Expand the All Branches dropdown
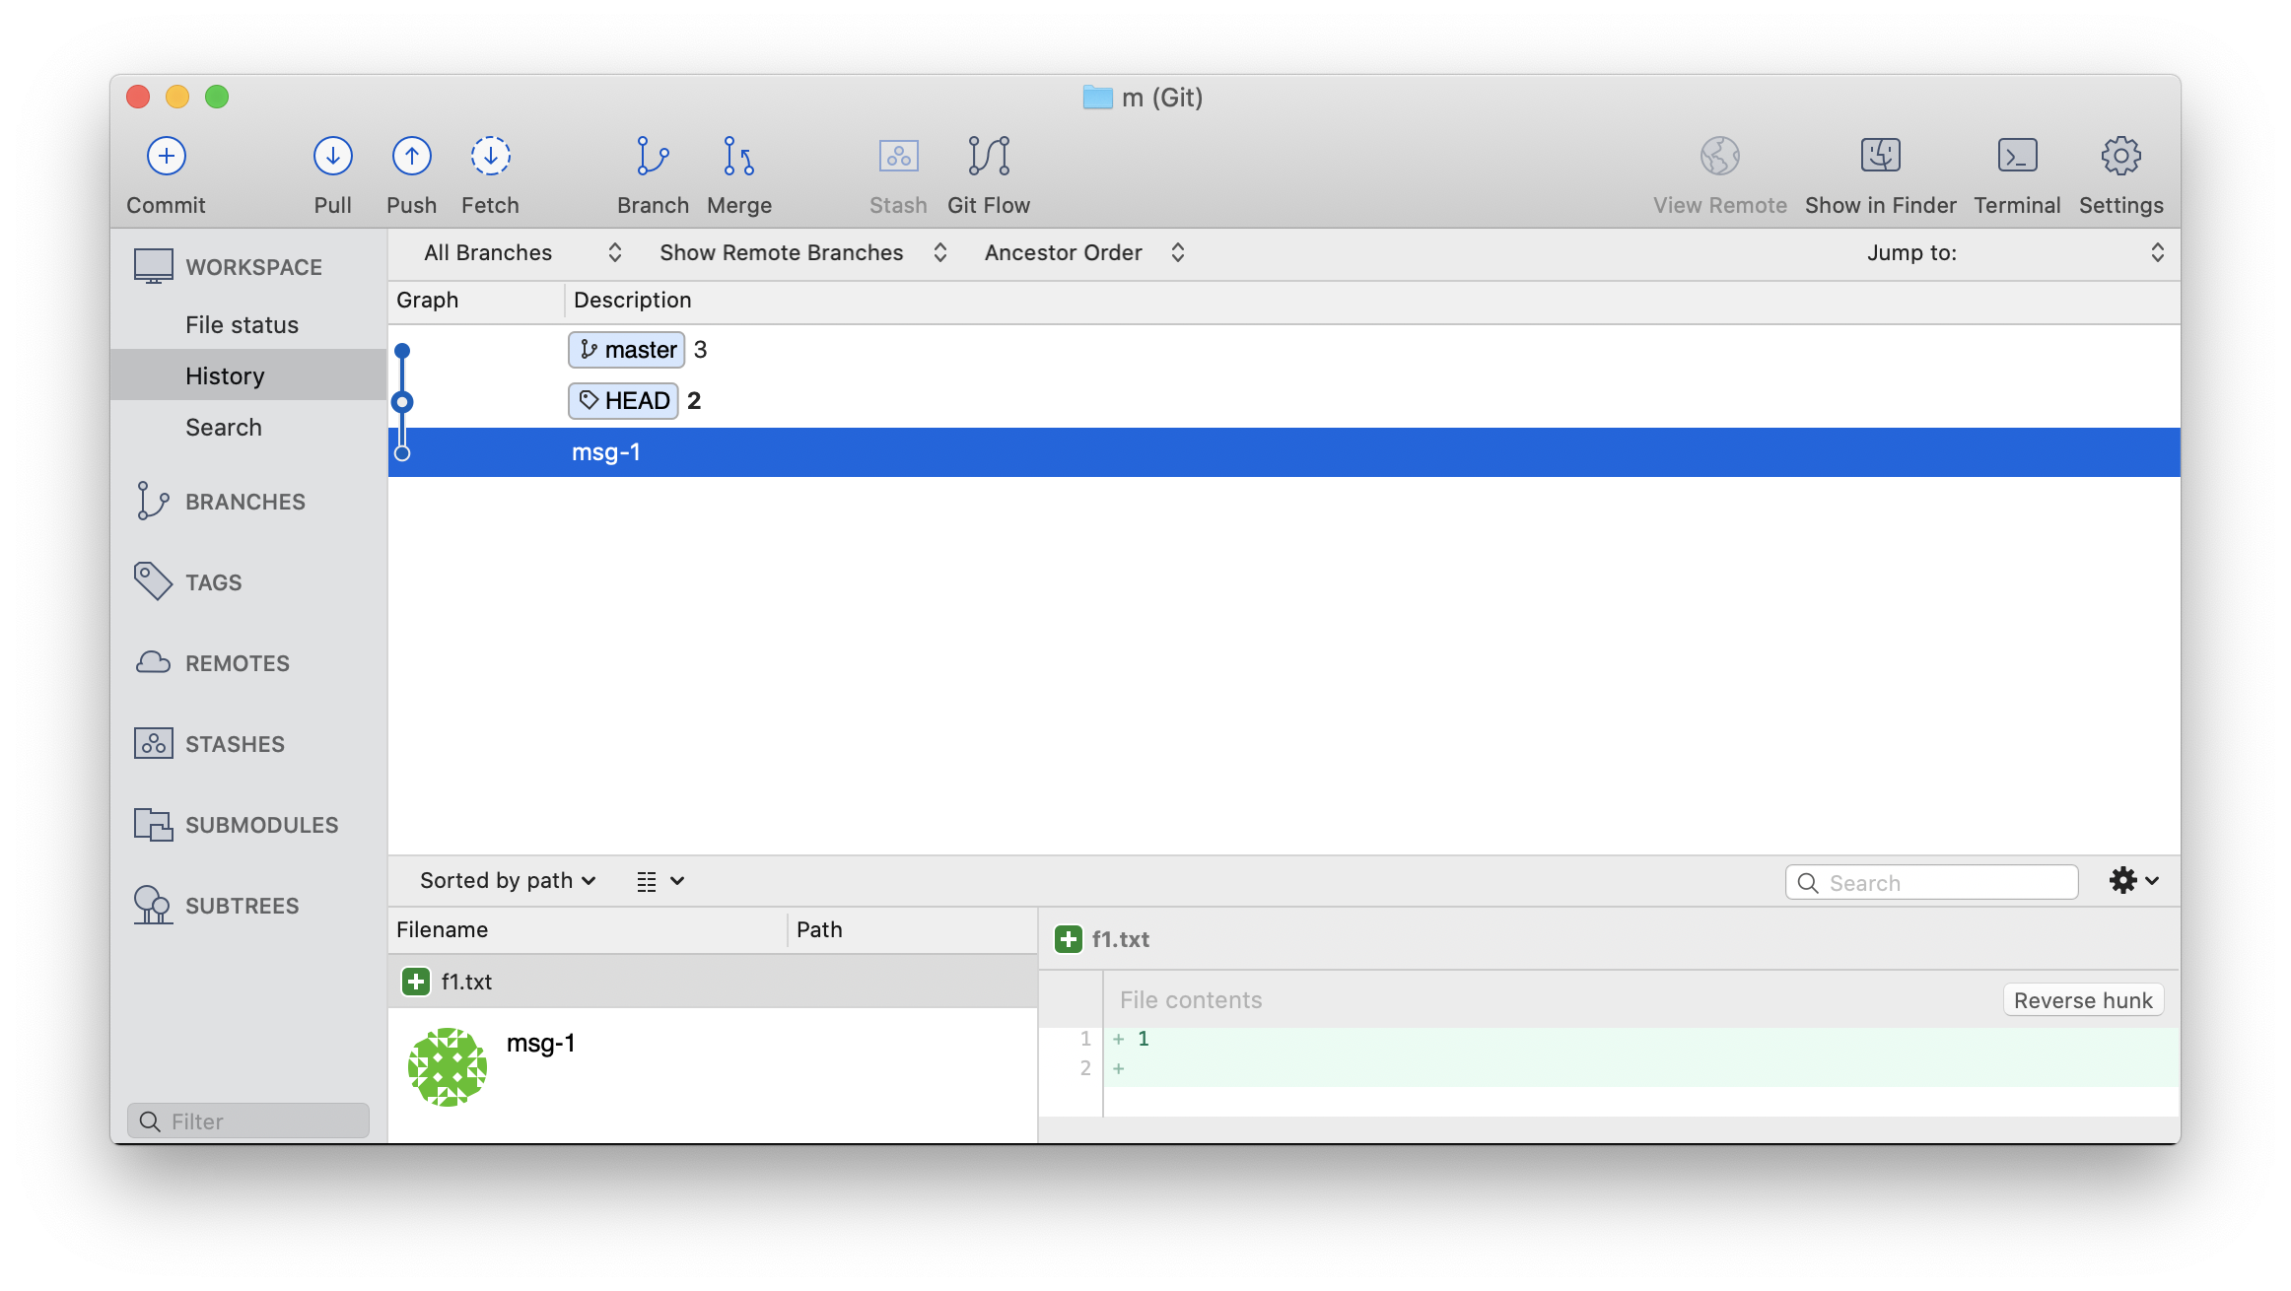This screenshot has height=1291, width=2291. pos(522,253)
